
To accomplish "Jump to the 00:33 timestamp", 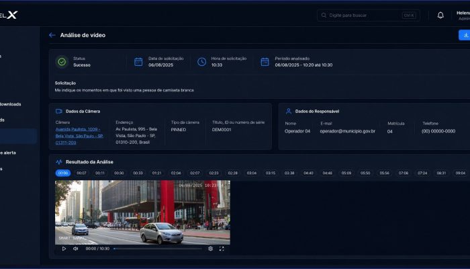I will tap(138, 173).
